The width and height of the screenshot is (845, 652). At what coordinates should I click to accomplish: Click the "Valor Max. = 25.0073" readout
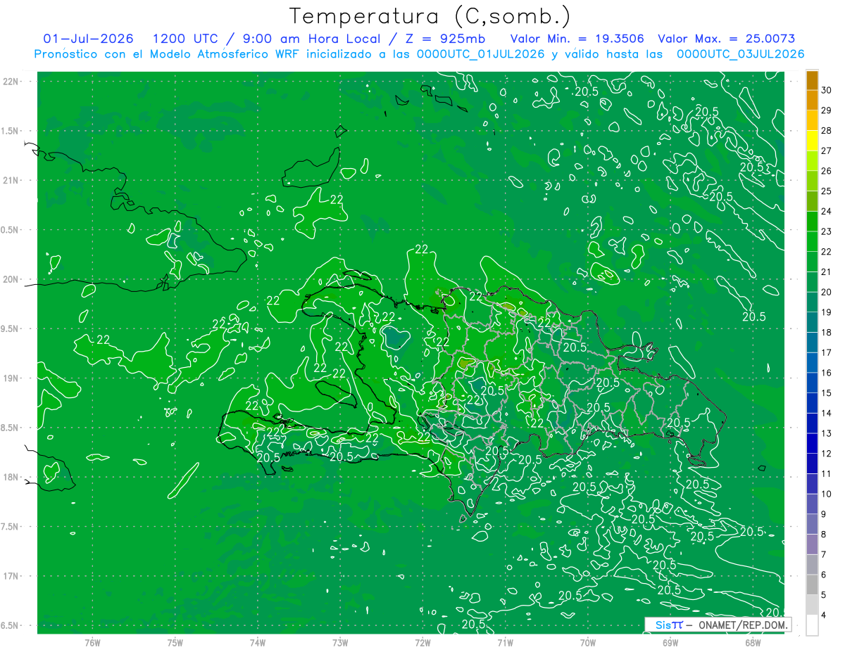click(727, 39)
